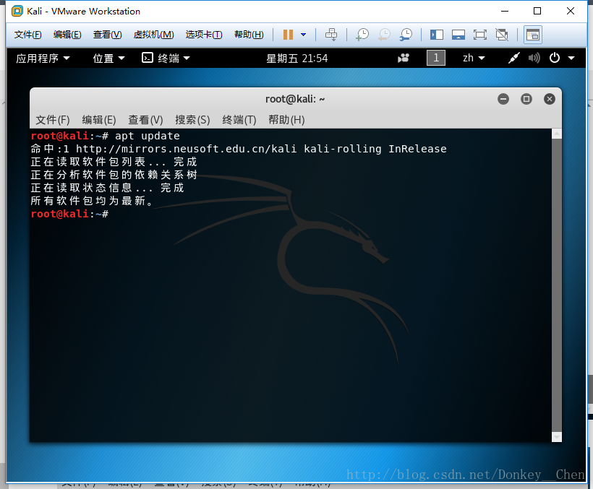Click the last root@kali prompt line
This screenshot has height=489, width=593.
pos(69,214)
